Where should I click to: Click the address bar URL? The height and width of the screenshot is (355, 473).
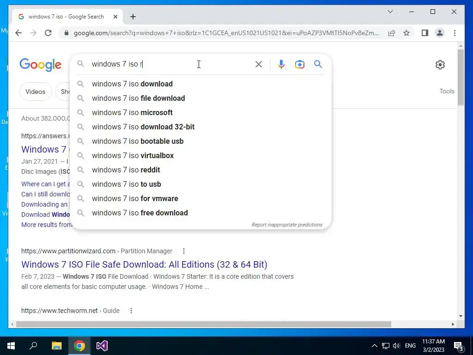(226, 33)
